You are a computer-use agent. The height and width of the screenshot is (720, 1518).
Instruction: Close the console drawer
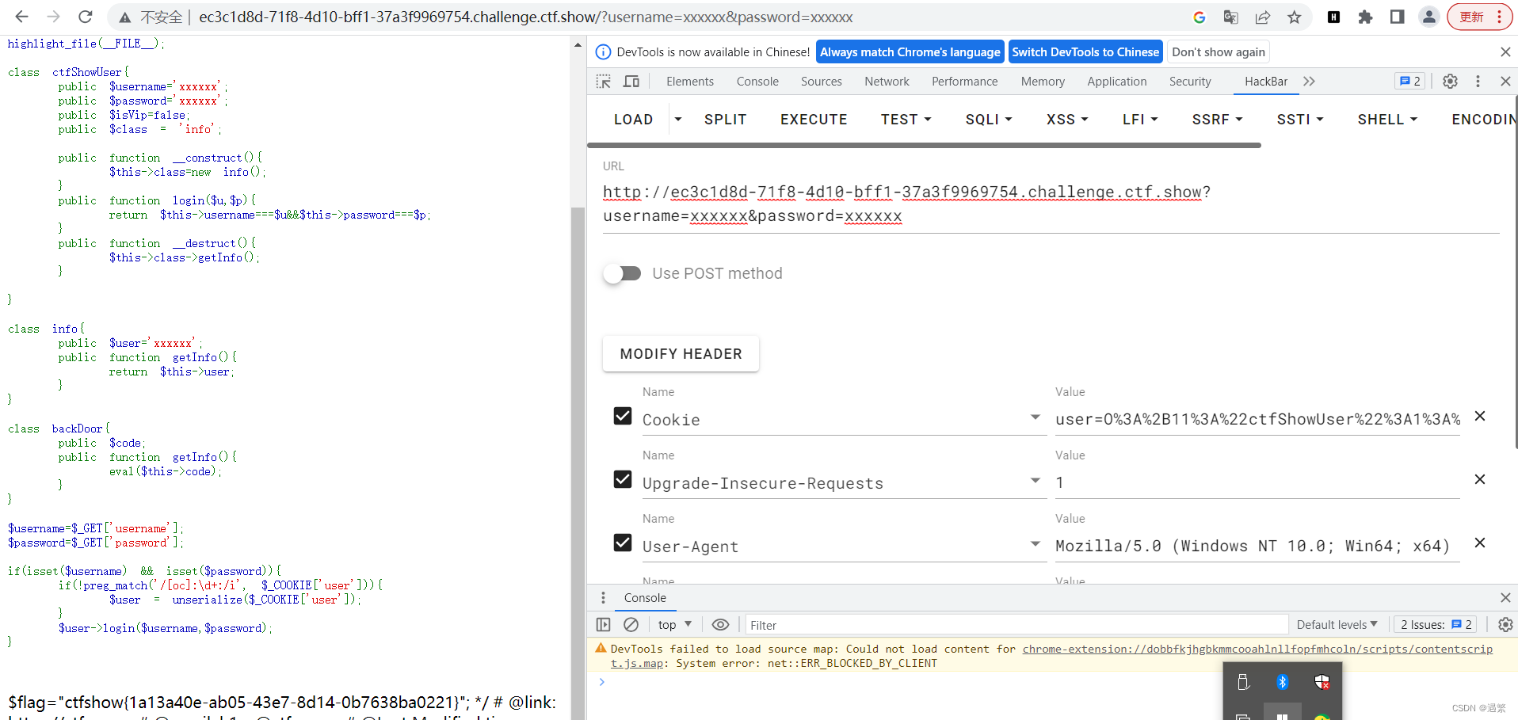[1505, 597]
